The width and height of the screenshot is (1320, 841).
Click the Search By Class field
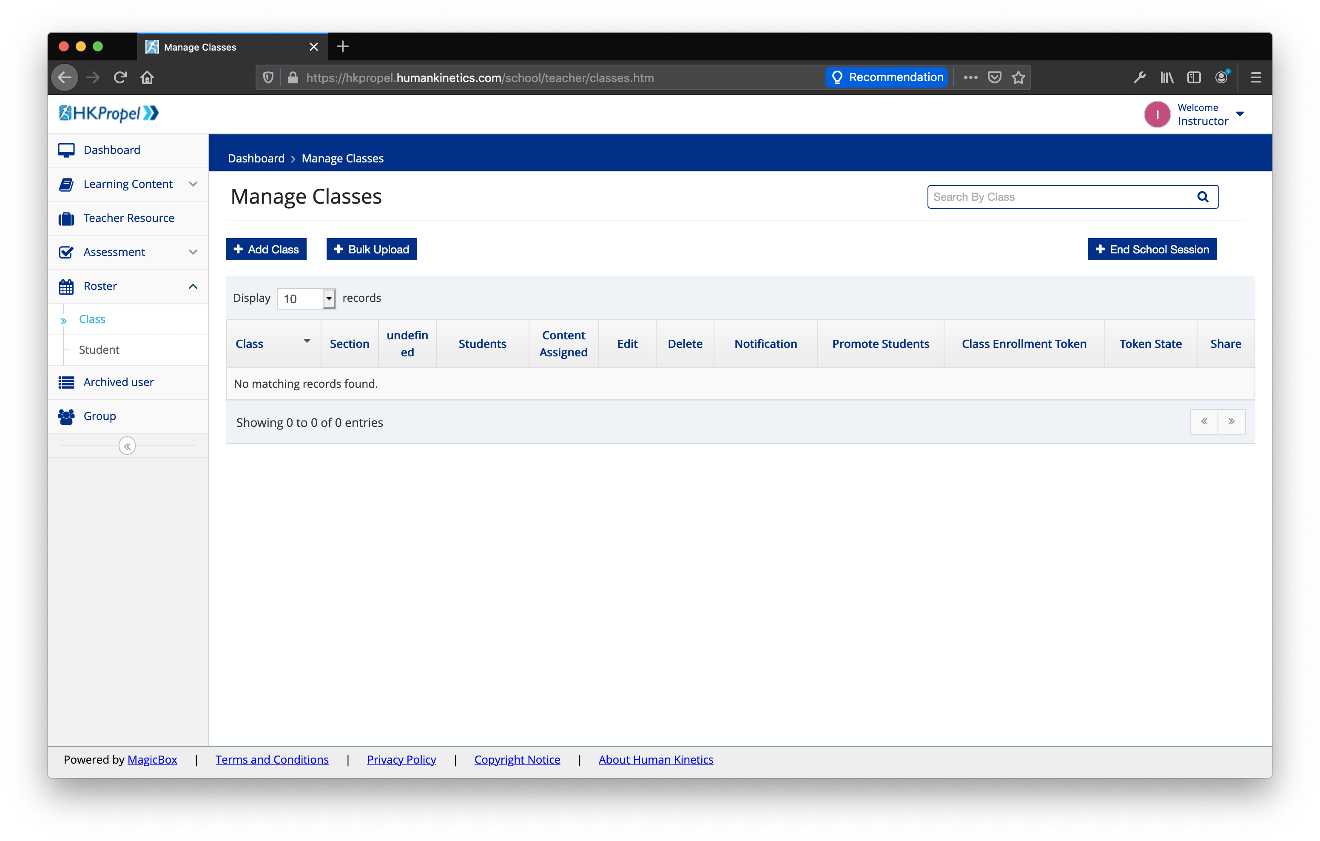pyautogui.click(x=1061, y=197)
